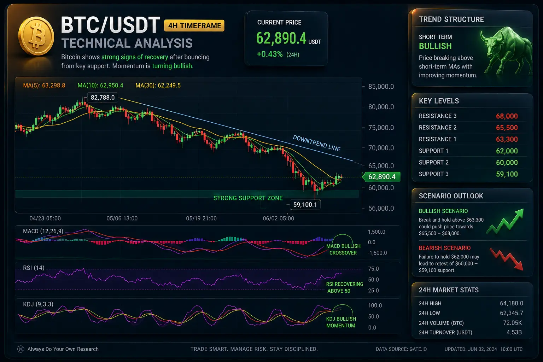Click the MA(10) indicator label
This screenshot has width=543, height=362.
pos(100,85)
